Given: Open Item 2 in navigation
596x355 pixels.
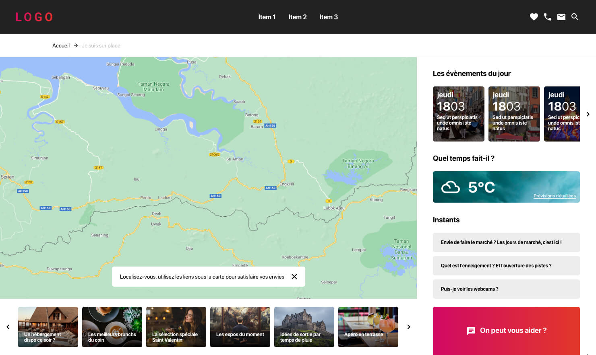Looking at the screenshot, I should (x=298, y=17).
